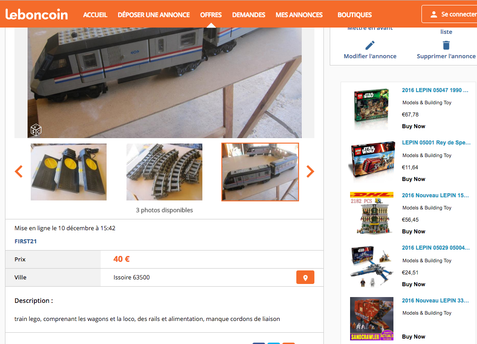
Task: Select the curved rails thumbnail photo
Action: point(164,172)
